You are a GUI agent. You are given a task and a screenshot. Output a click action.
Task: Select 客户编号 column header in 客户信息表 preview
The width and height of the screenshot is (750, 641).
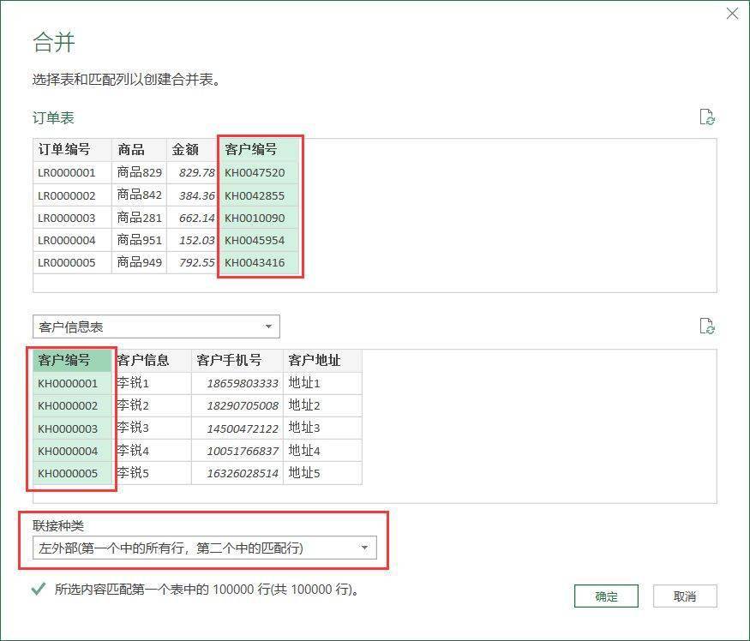pos(72,360)
